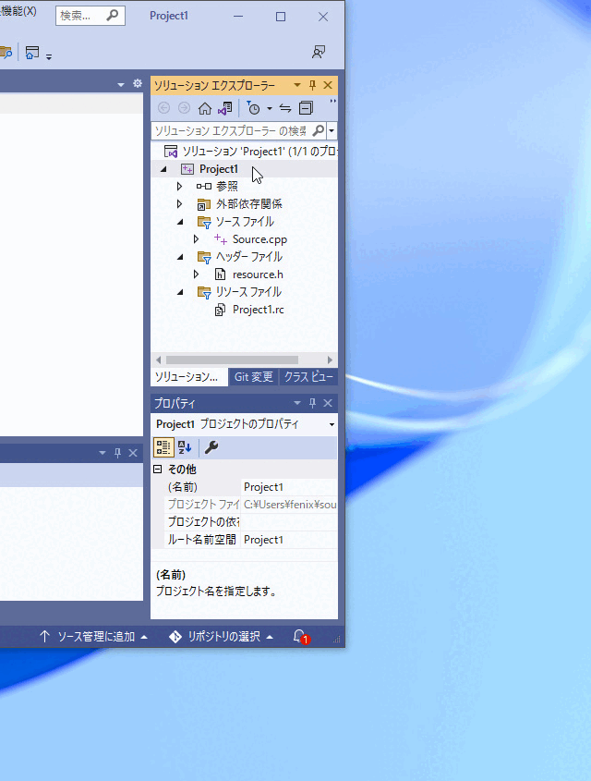Toggle Alphabetical sort in Properties
Image resolution: width=591 pixels, height=781 pixels.
(x=185, y=447)
